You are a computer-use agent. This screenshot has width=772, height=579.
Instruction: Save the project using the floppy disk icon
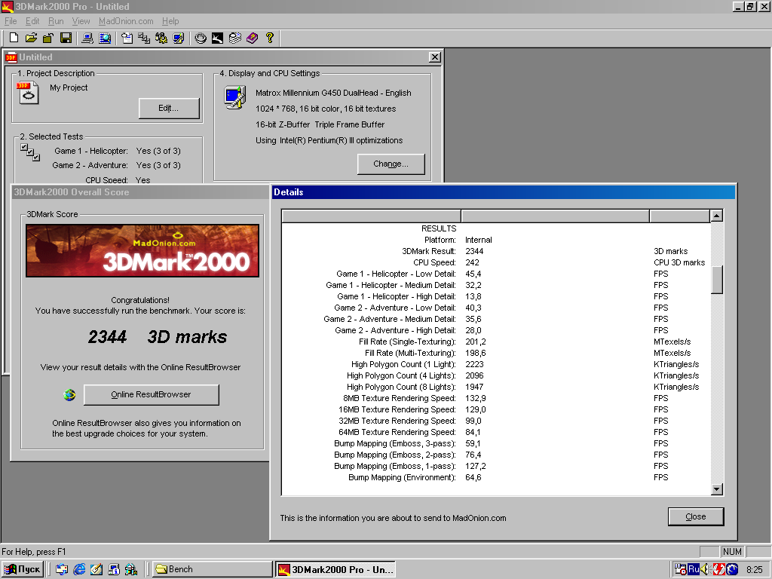pyautogui.click(x=66, y=38)
